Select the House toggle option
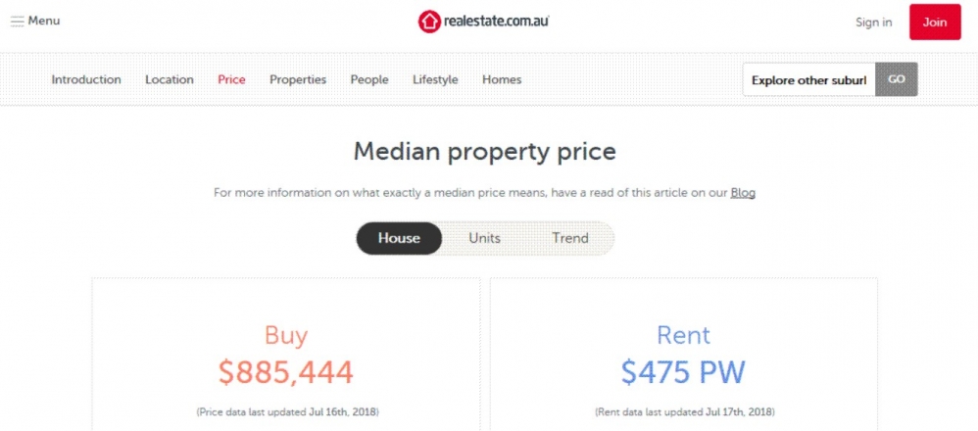 coord(399,238)
